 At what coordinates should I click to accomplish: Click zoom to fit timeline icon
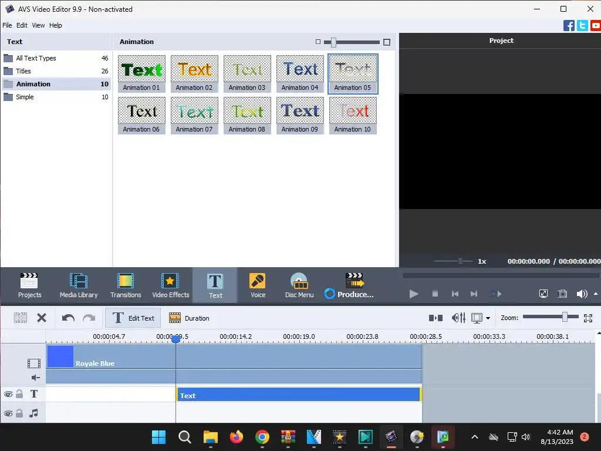(x=588, y=318)
